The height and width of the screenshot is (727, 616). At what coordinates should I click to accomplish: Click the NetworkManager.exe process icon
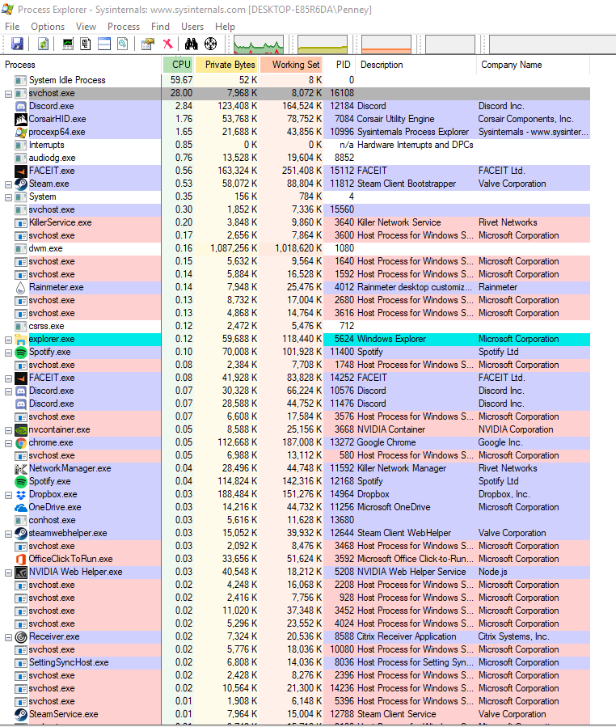[x=21, y=469]
